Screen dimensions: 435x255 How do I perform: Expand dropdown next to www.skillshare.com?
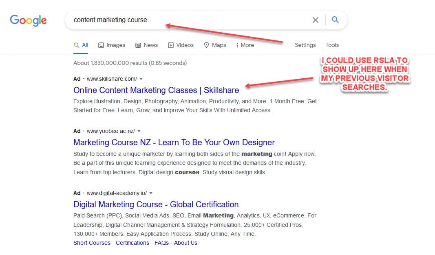(x=141, y=79)
